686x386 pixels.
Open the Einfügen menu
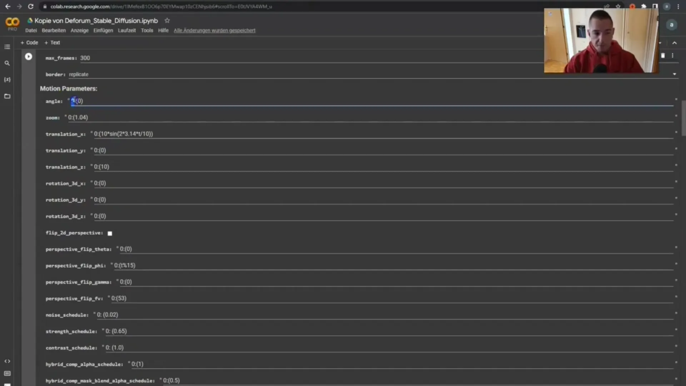click(103, 30)
